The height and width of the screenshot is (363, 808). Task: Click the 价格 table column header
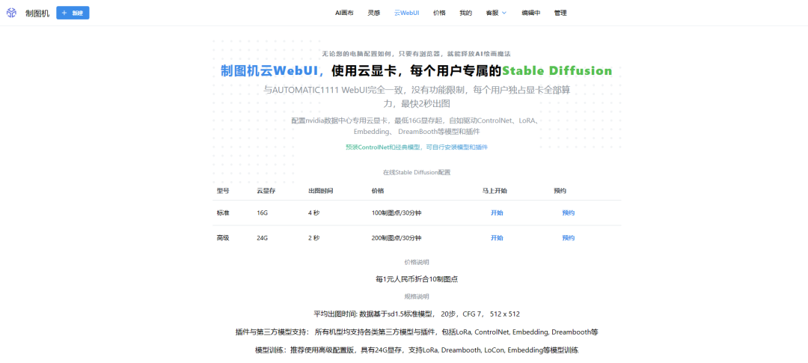(x=378, y=191)
